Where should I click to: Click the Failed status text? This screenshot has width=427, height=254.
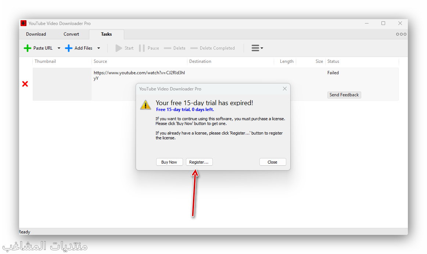tap(333, 73)
